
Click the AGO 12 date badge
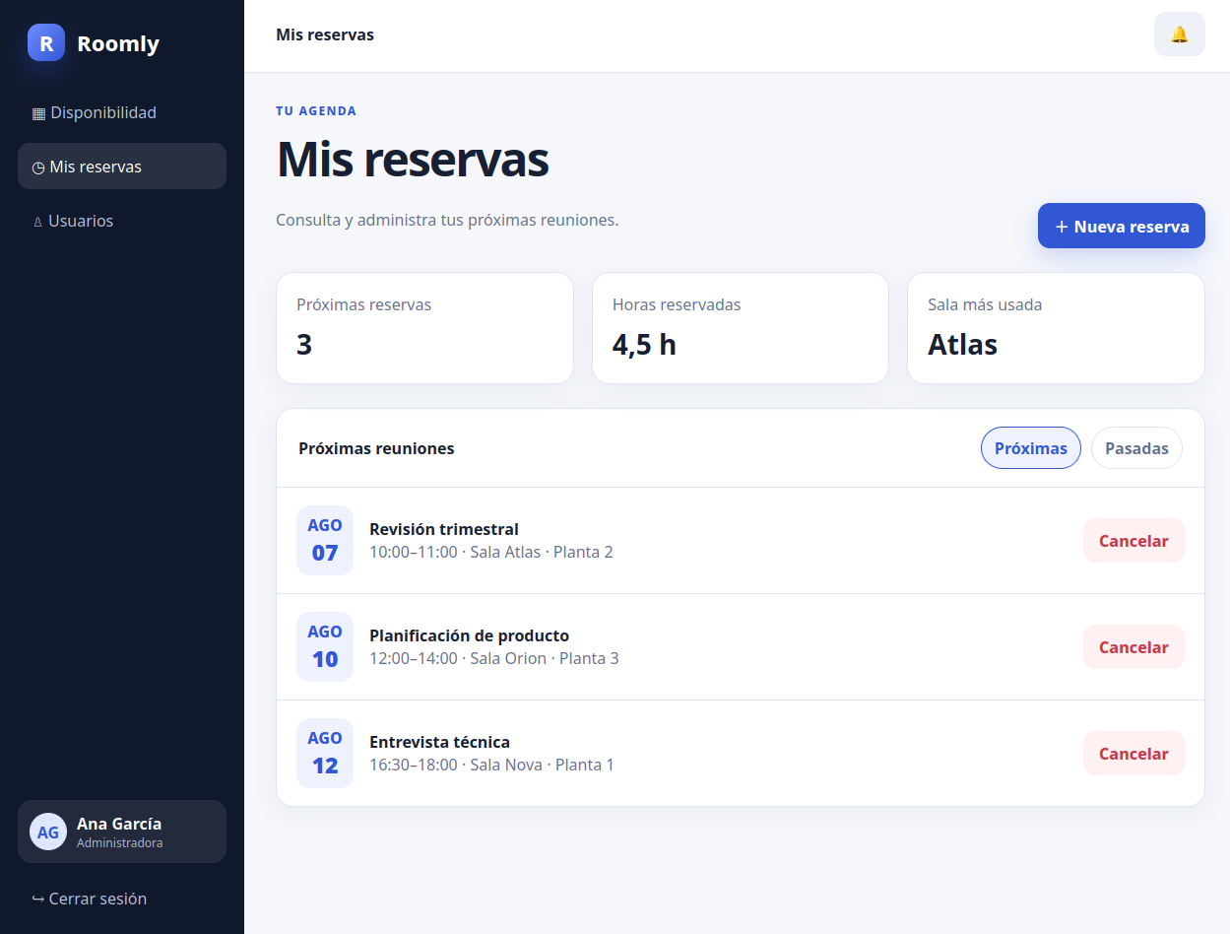tap(325, 753)
